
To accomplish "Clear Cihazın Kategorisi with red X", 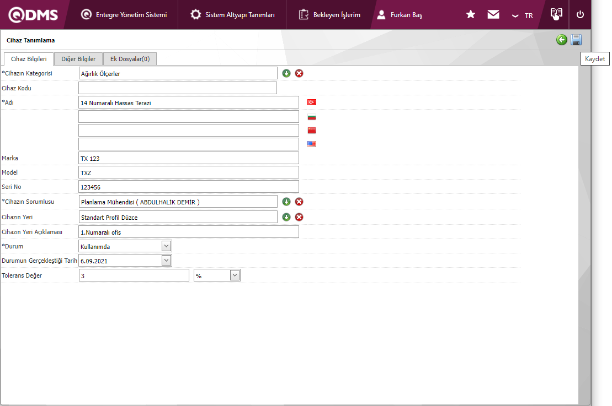I will [299, 73].
